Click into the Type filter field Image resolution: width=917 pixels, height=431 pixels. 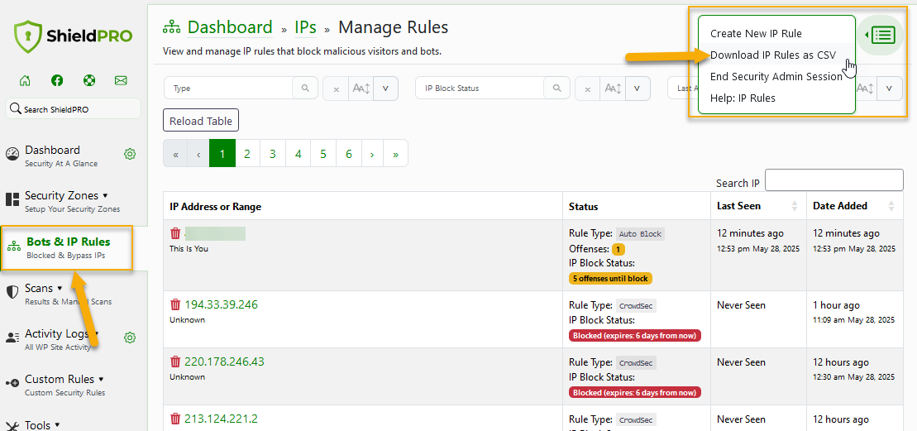click(229, 89)
